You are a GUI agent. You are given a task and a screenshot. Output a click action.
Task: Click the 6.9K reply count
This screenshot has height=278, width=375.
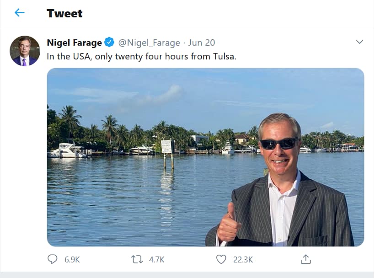(72, 260)
